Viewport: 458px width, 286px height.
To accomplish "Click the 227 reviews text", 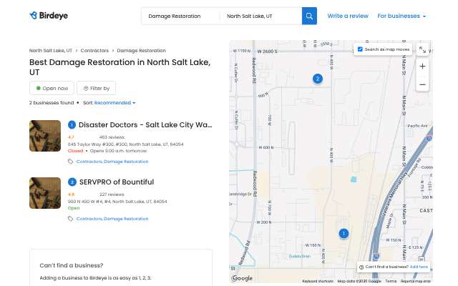I will point(112,194).
